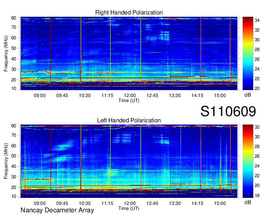Click the 14:15 tick label on the bottom plot
Image resolution: width=264 pixels, height=215 pixels.
coord(197,203)
